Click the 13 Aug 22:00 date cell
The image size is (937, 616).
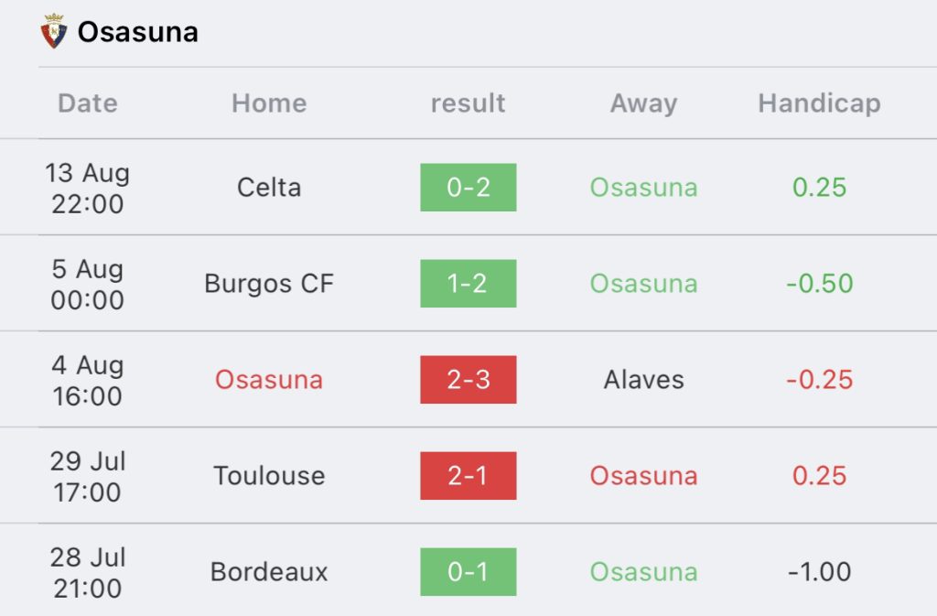tap(88, 188)
